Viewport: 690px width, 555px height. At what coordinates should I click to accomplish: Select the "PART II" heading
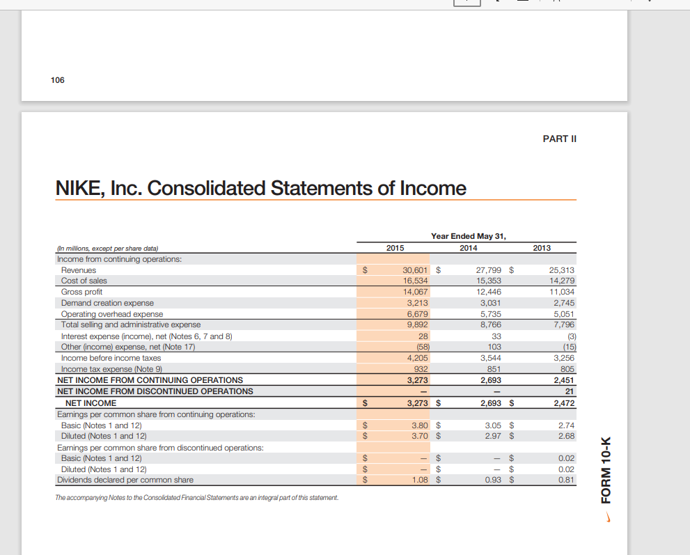coord(559,139)
